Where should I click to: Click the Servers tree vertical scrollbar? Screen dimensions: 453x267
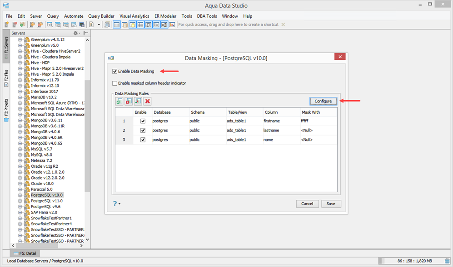(x=87, y=136)
